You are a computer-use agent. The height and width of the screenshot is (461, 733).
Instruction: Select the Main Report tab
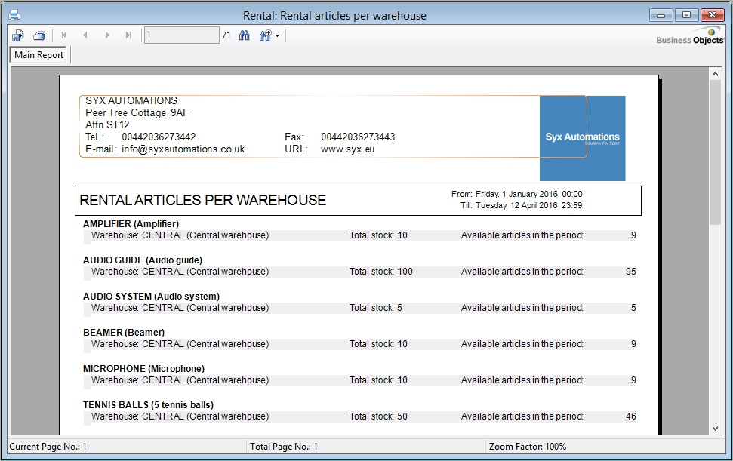39,55
